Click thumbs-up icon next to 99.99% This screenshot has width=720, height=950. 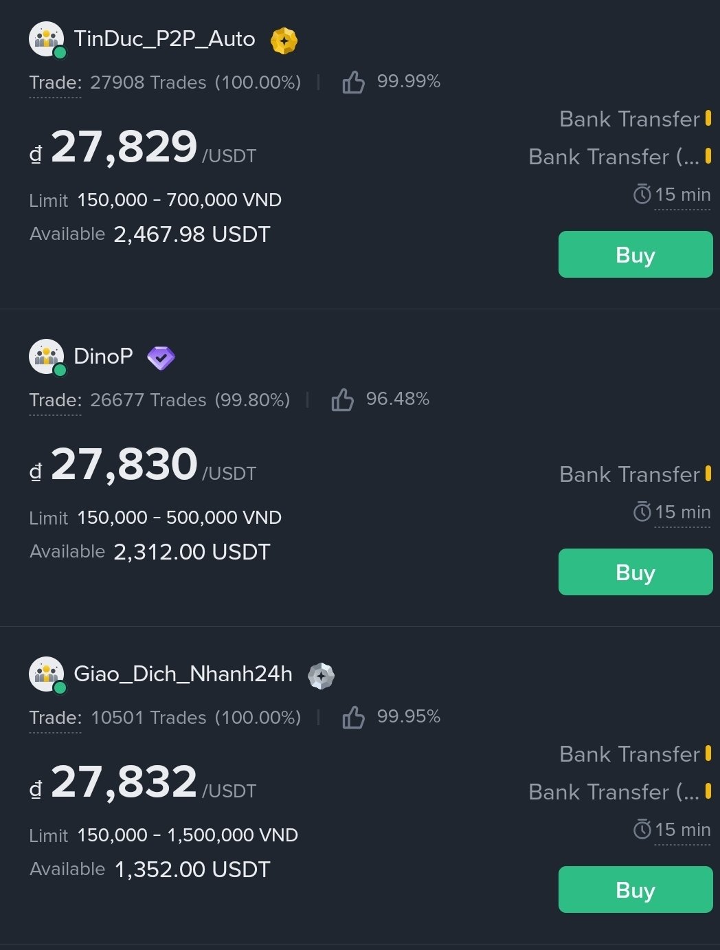353,82
